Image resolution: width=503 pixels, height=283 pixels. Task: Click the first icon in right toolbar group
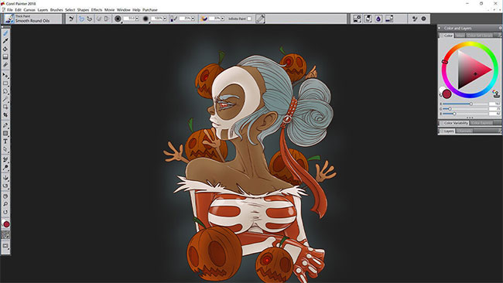click(357, 19)
